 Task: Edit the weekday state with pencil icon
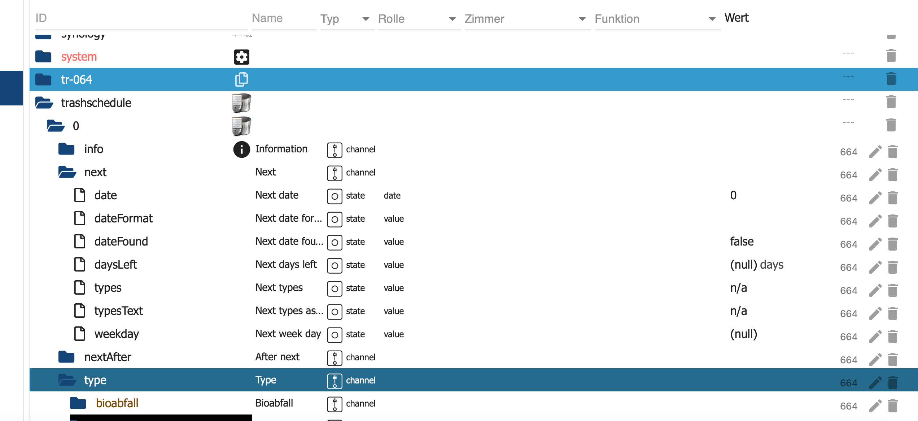(875, 337)
